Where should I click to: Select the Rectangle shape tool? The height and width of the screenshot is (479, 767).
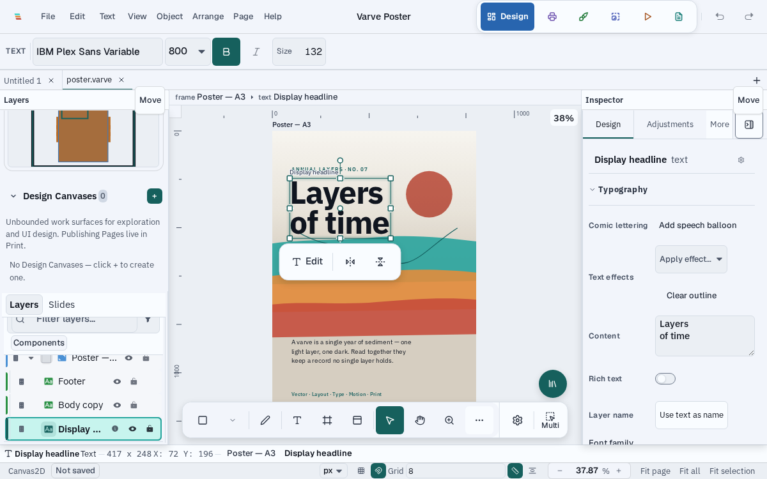click(x=203, y=420)
